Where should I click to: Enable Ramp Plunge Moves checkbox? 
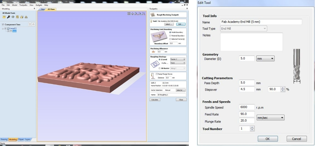[157, 74]
